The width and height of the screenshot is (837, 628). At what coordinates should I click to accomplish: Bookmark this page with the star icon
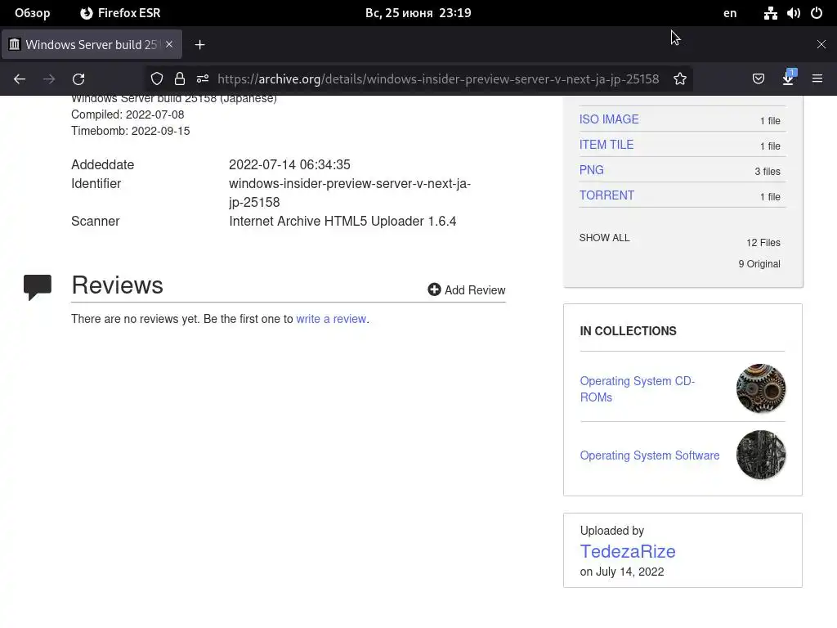pyautogui.click(x=679, y=79)
